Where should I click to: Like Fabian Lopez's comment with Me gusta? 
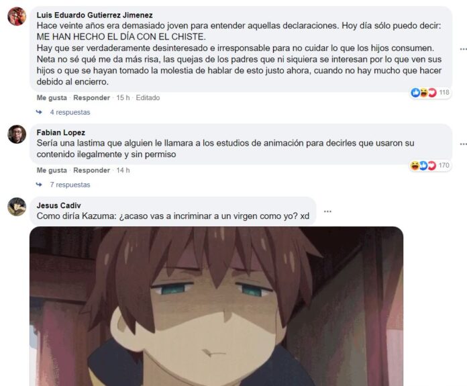[x=52, y=171]
